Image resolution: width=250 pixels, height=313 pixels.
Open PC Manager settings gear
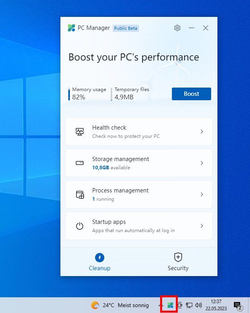point(177,28)
